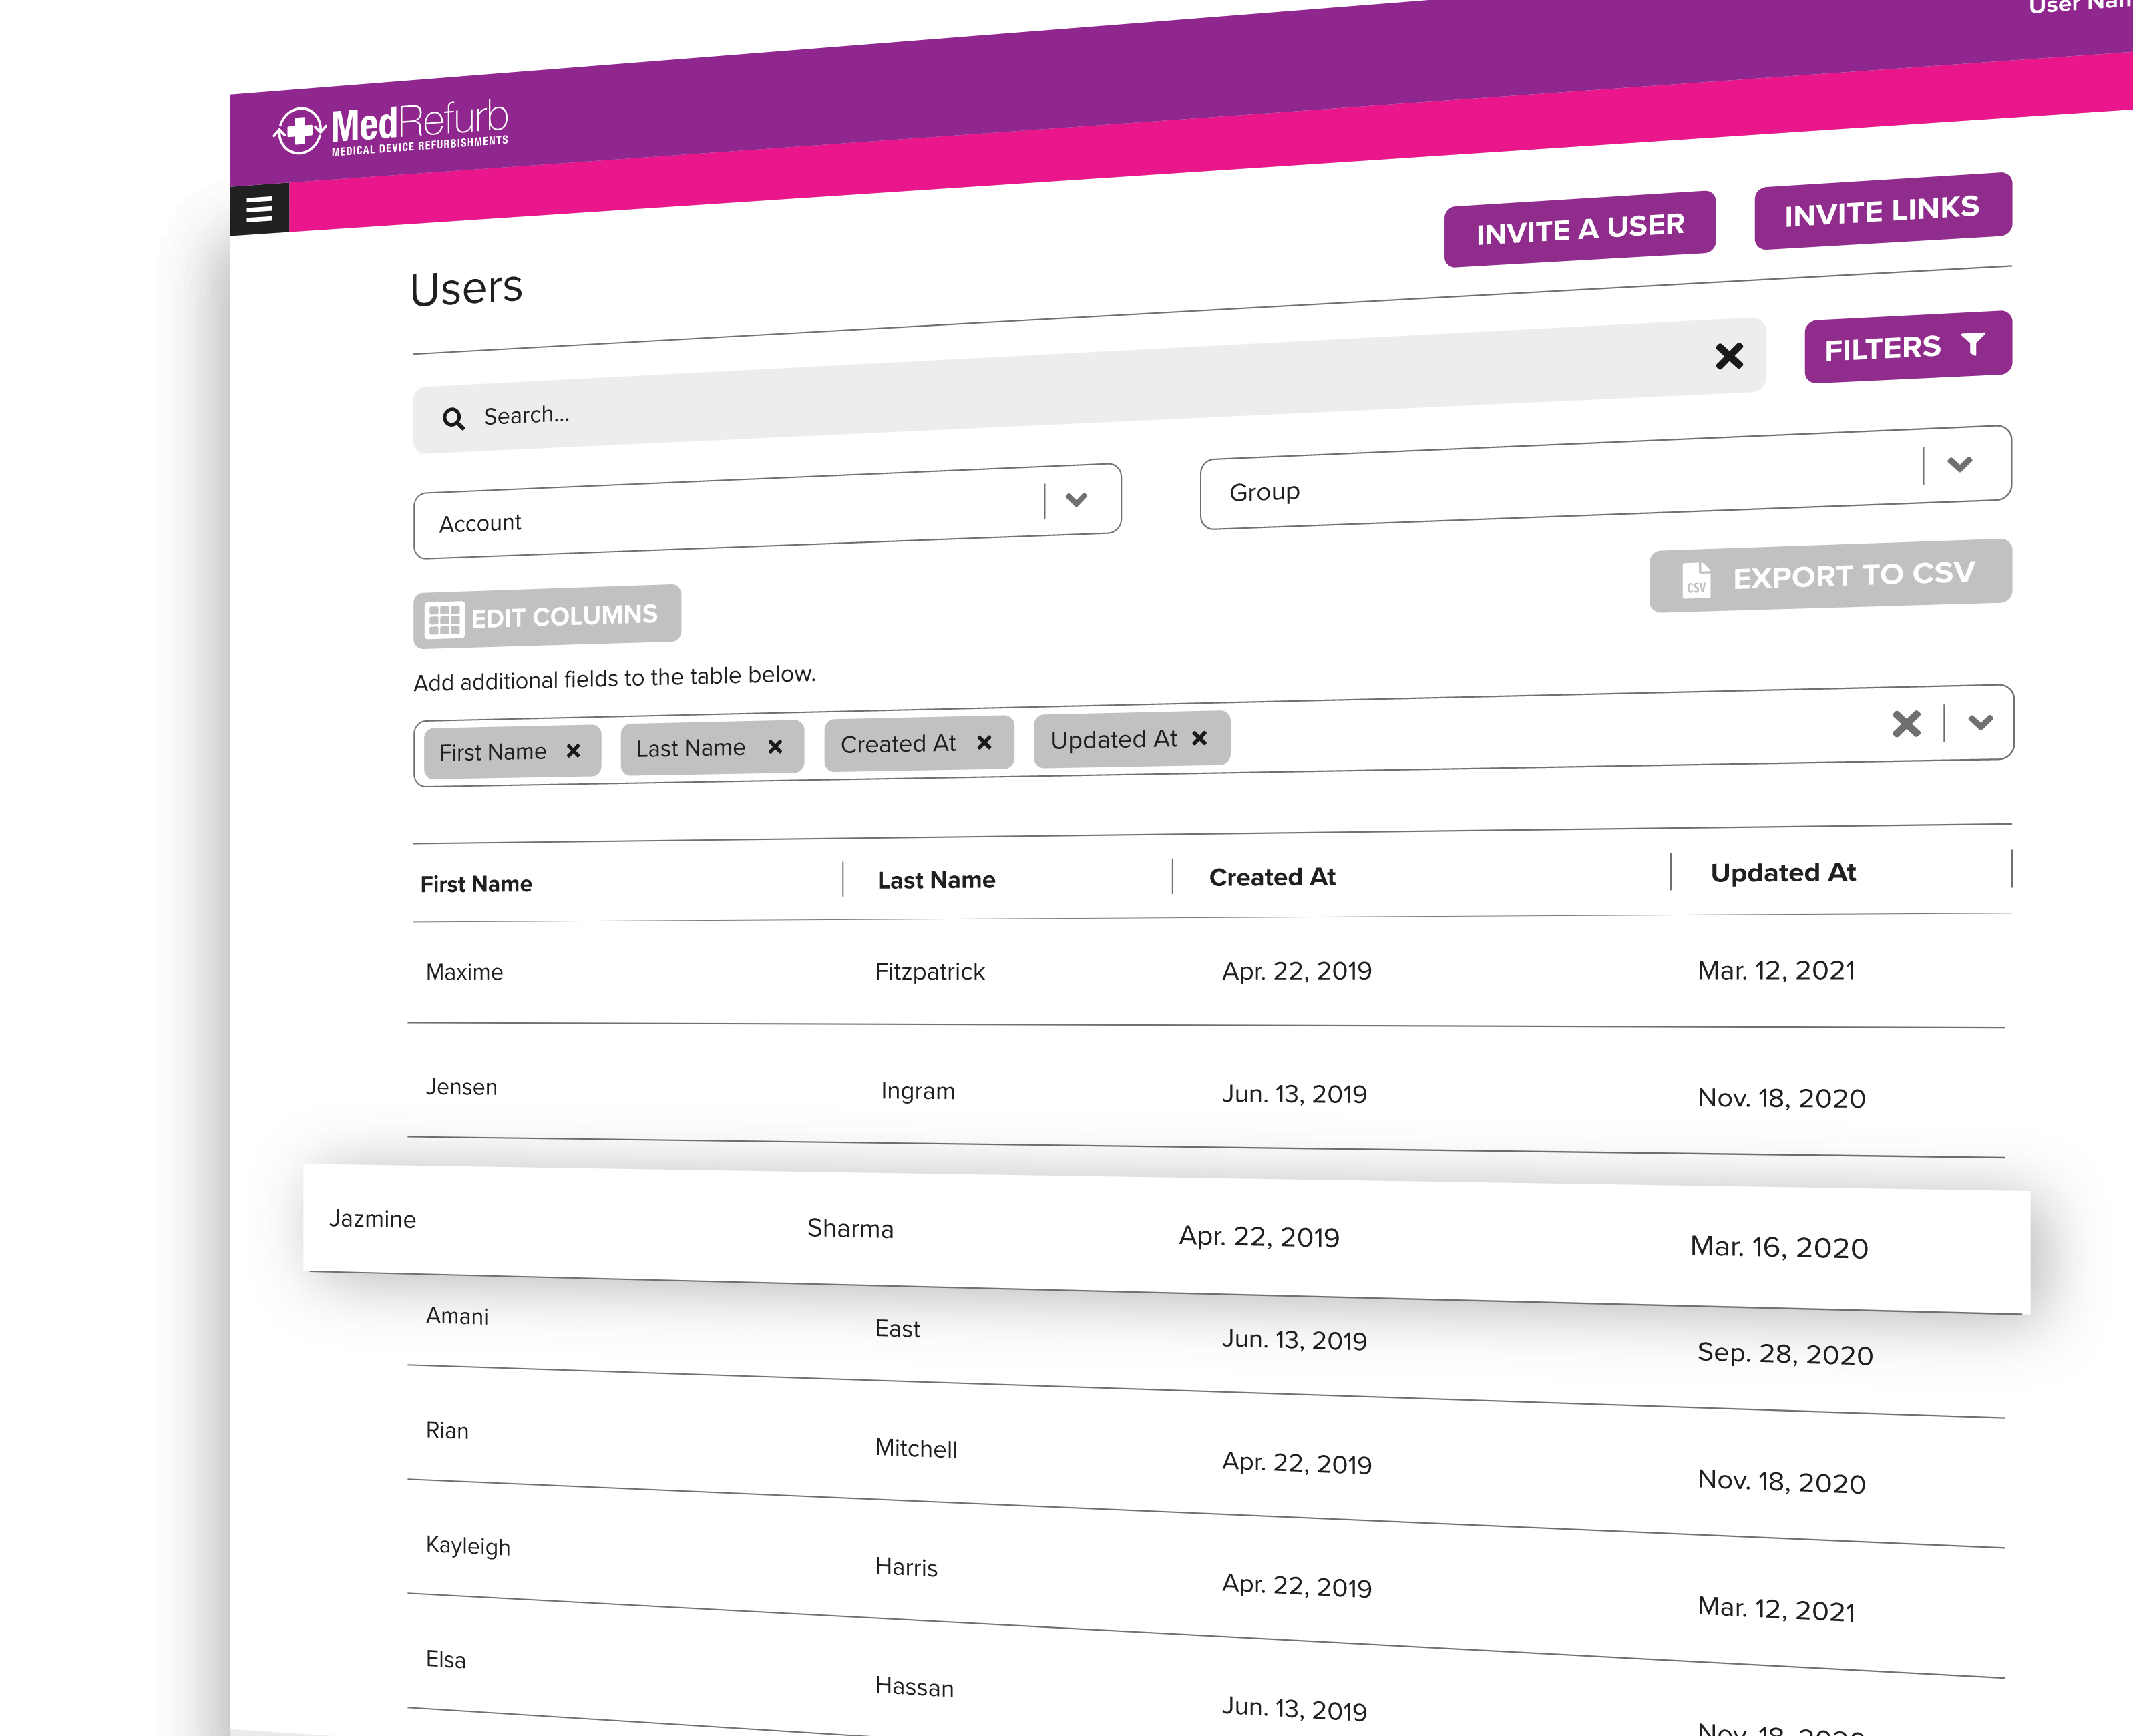This screenshot has height=1736, width=2133.
Task: Click Edit Columns button
Action: tap(546, 617)
